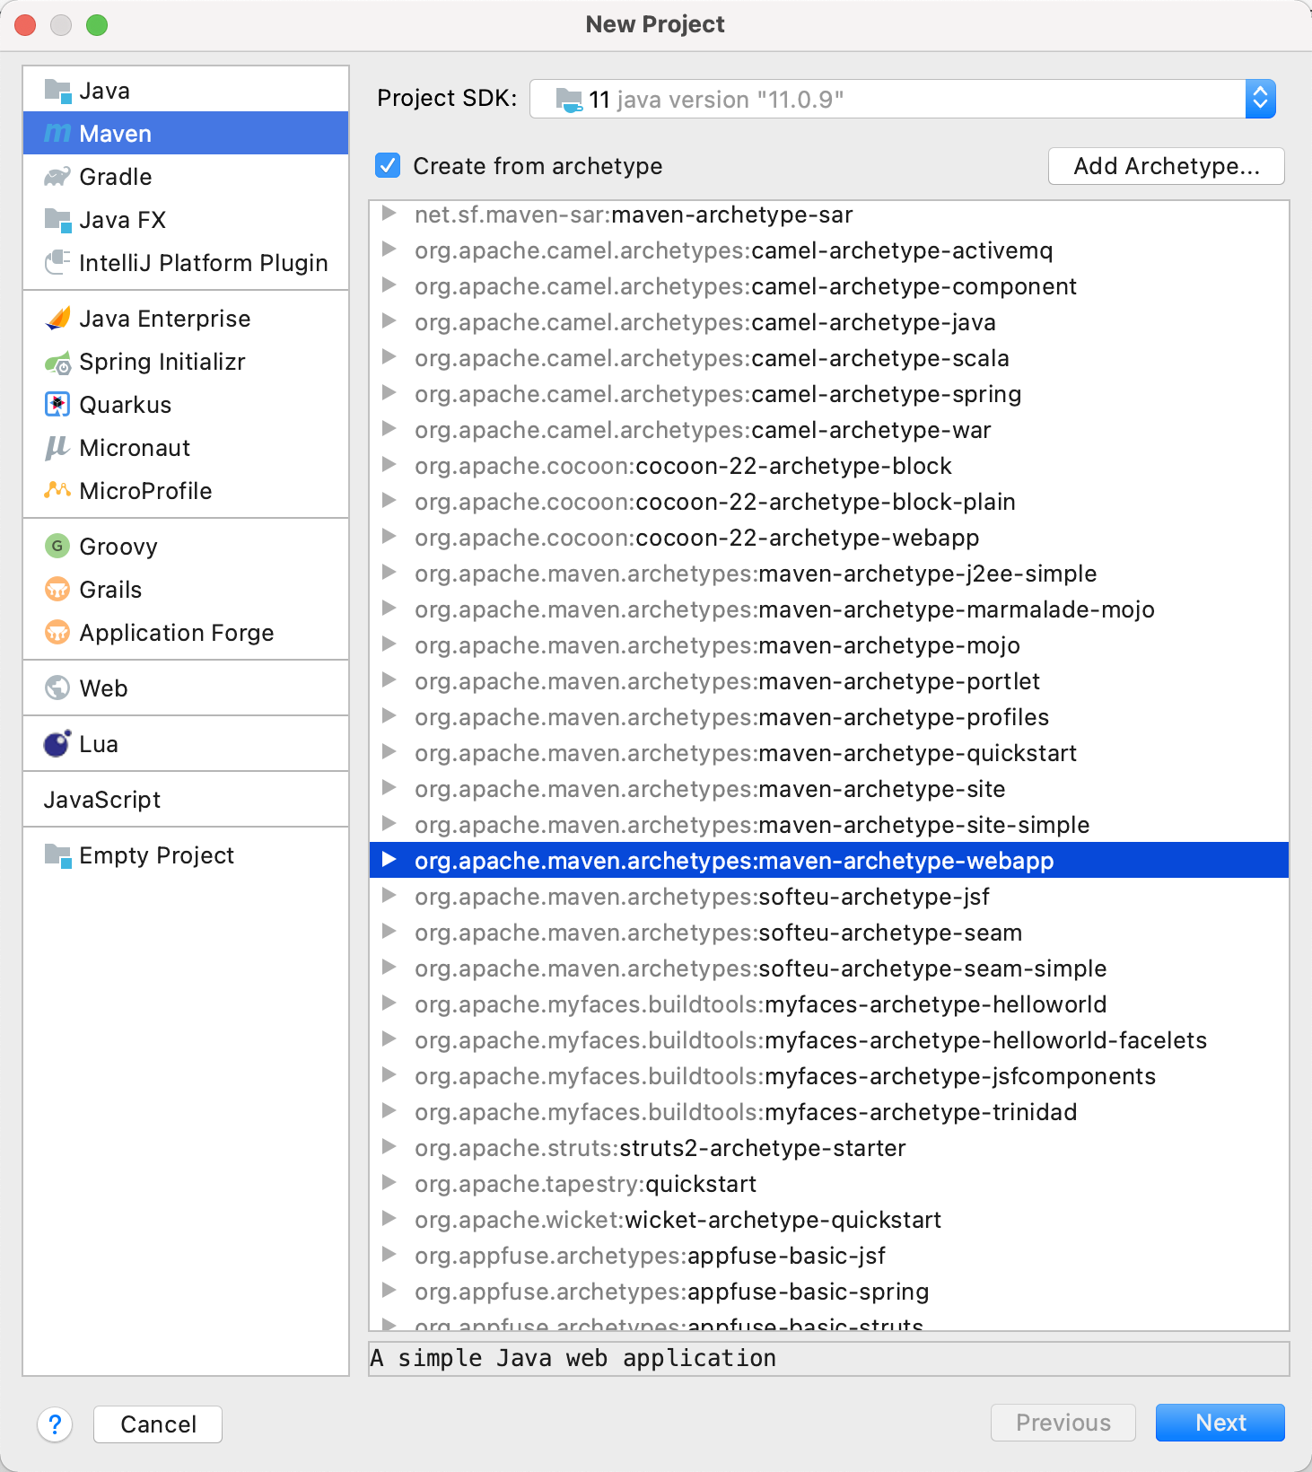
Task: Click the Maven 'm' icon
Action: click(x=57, y=134)
